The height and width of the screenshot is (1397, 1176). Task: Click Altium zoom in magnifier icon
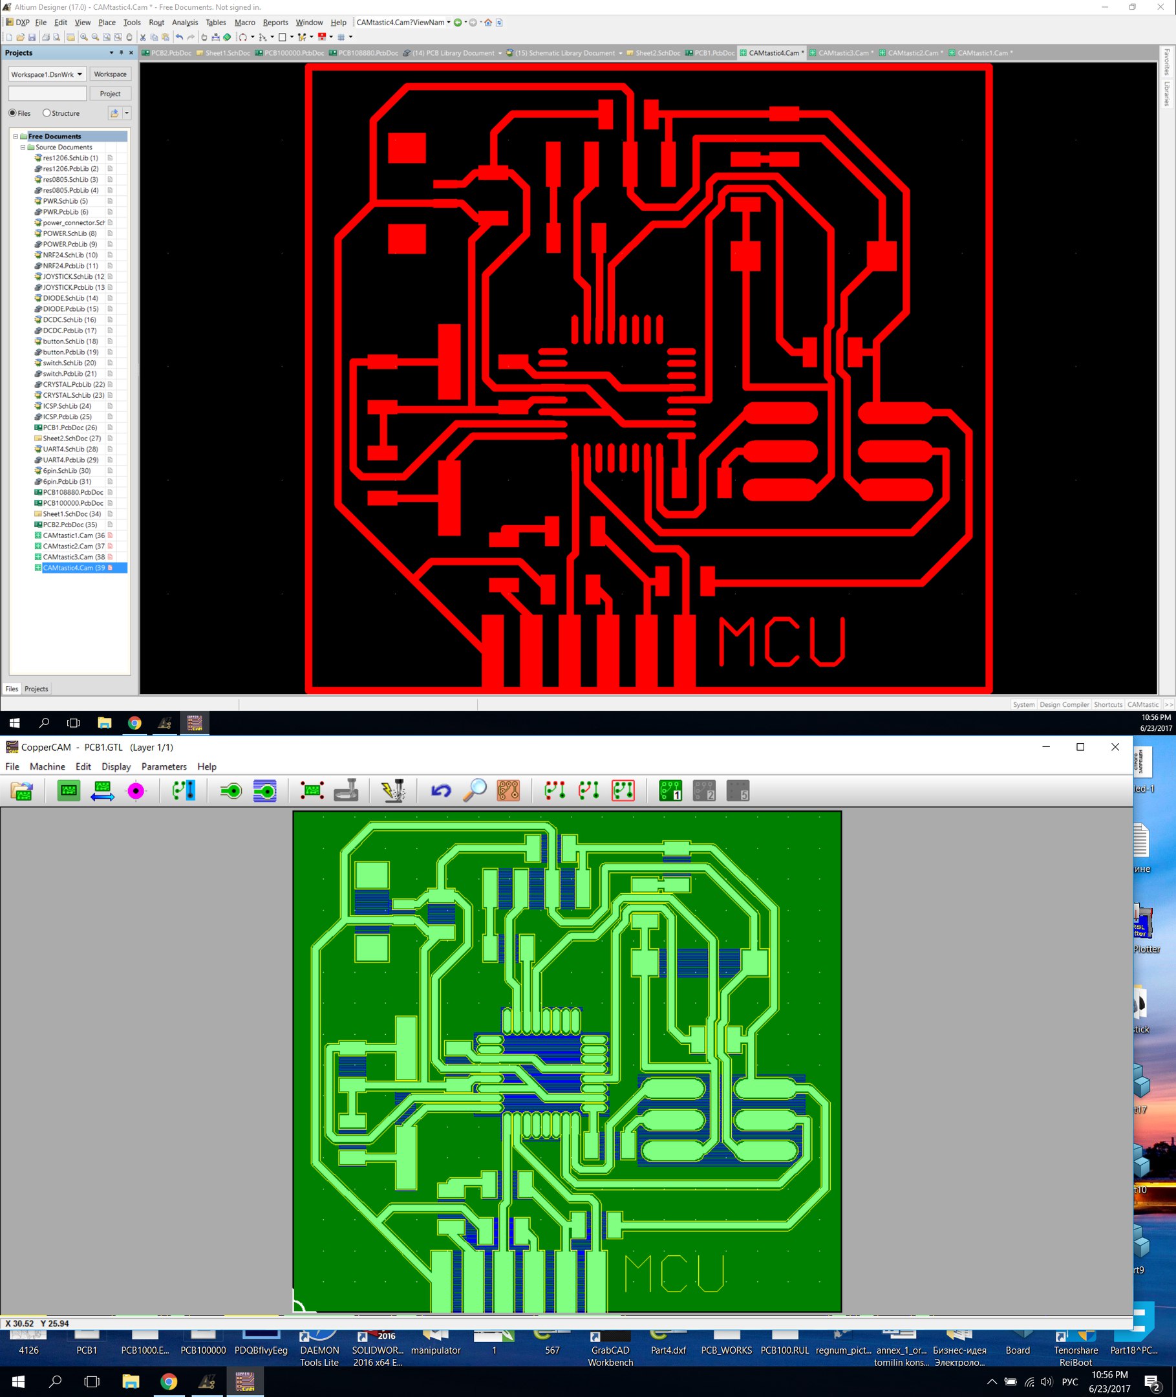pyautogui.click(x=84, y=38)
